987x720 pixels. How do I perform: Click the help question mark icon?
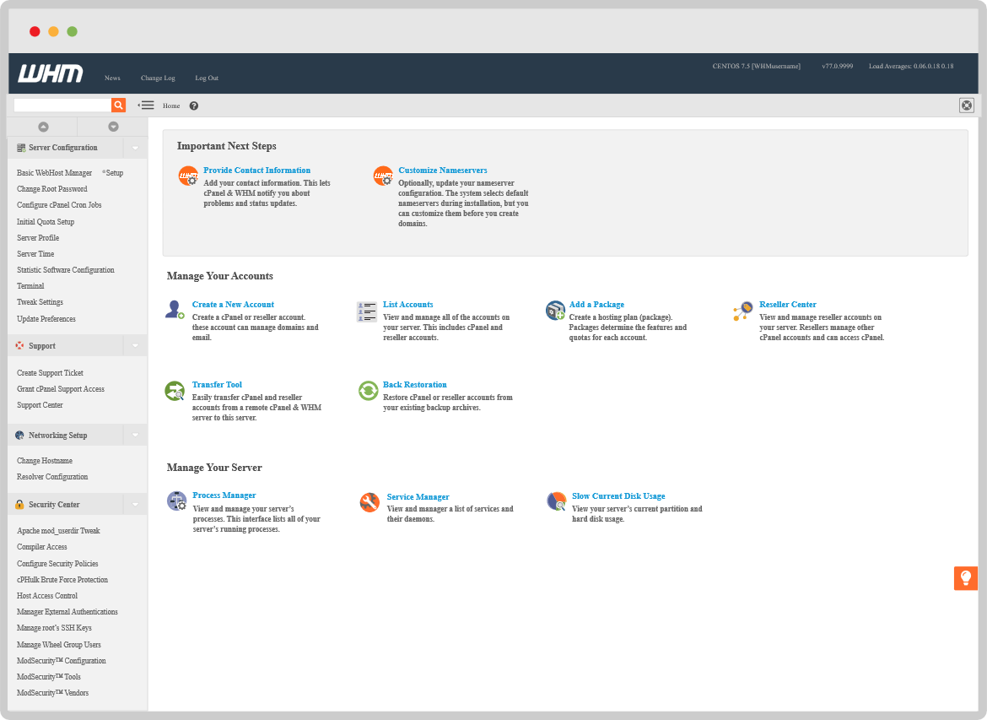coord(194,106)
